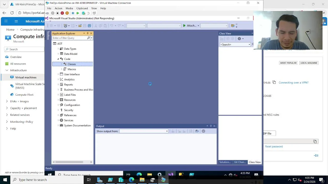Select the Classes tree item
328x184 pixels.
click(x=73, y=64)
